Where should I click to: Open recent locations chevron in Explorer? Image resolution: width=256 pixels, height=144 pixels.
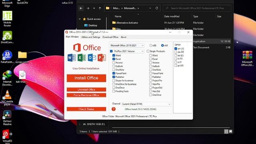coord(94,8)
